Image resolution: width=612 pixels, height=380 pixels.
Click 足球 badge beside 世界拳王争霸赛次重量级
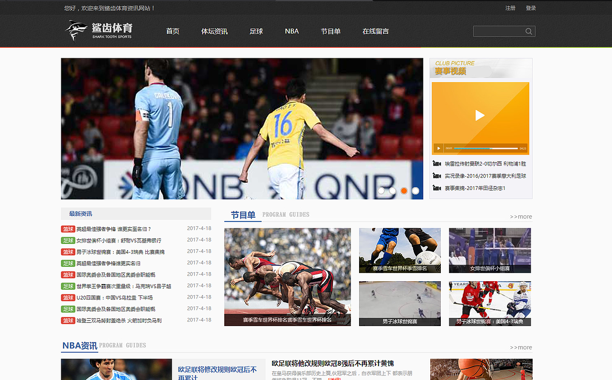tap(68, 286)
